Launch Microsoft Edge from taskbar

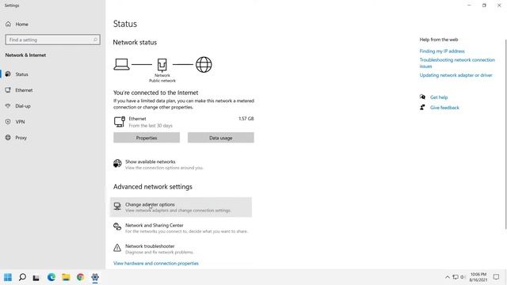[x=51, y=277]
